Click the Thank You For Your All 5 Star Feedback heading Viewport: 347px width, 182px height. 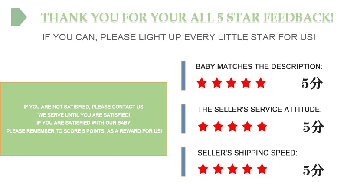click(187, 17)
